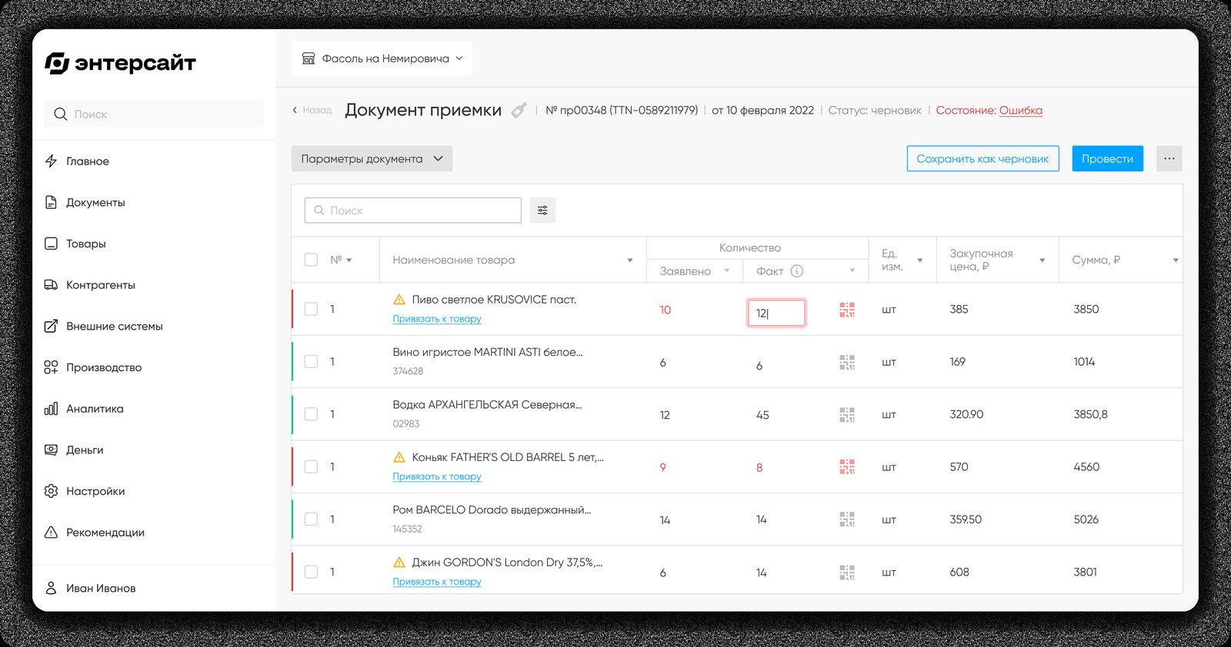Click Привязать к товару under Джин GORDON'S
The width and height of the screenshot is (1231, 647).
pos(437,582)
